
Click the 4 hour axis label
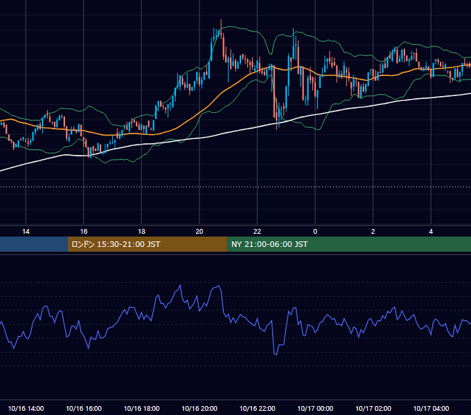coord(431,232)
